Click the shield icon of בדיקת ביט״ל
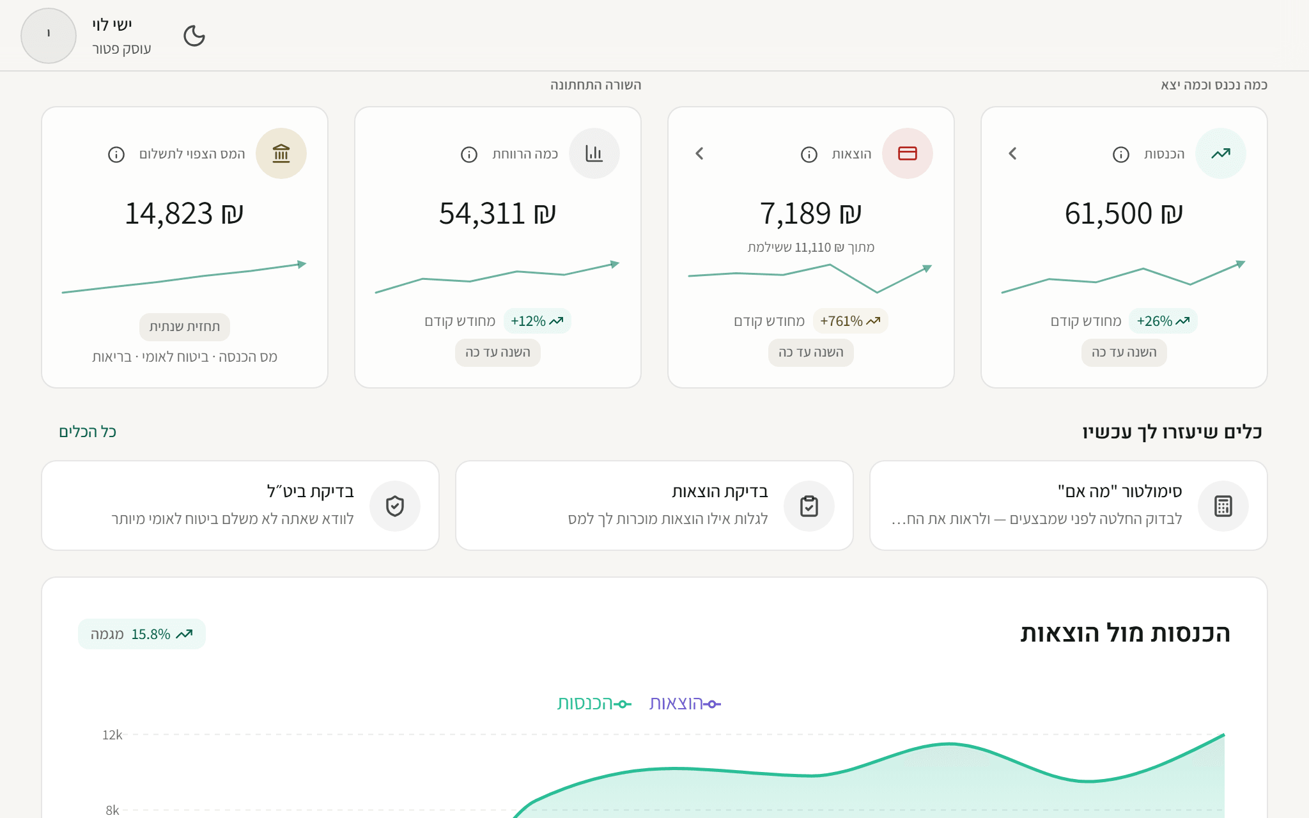1309x818 pixels. [x=395, y=505]
